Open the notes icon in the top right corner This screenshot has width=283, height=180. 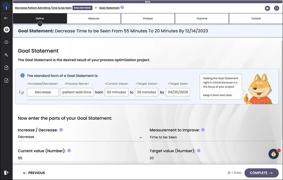276,8
